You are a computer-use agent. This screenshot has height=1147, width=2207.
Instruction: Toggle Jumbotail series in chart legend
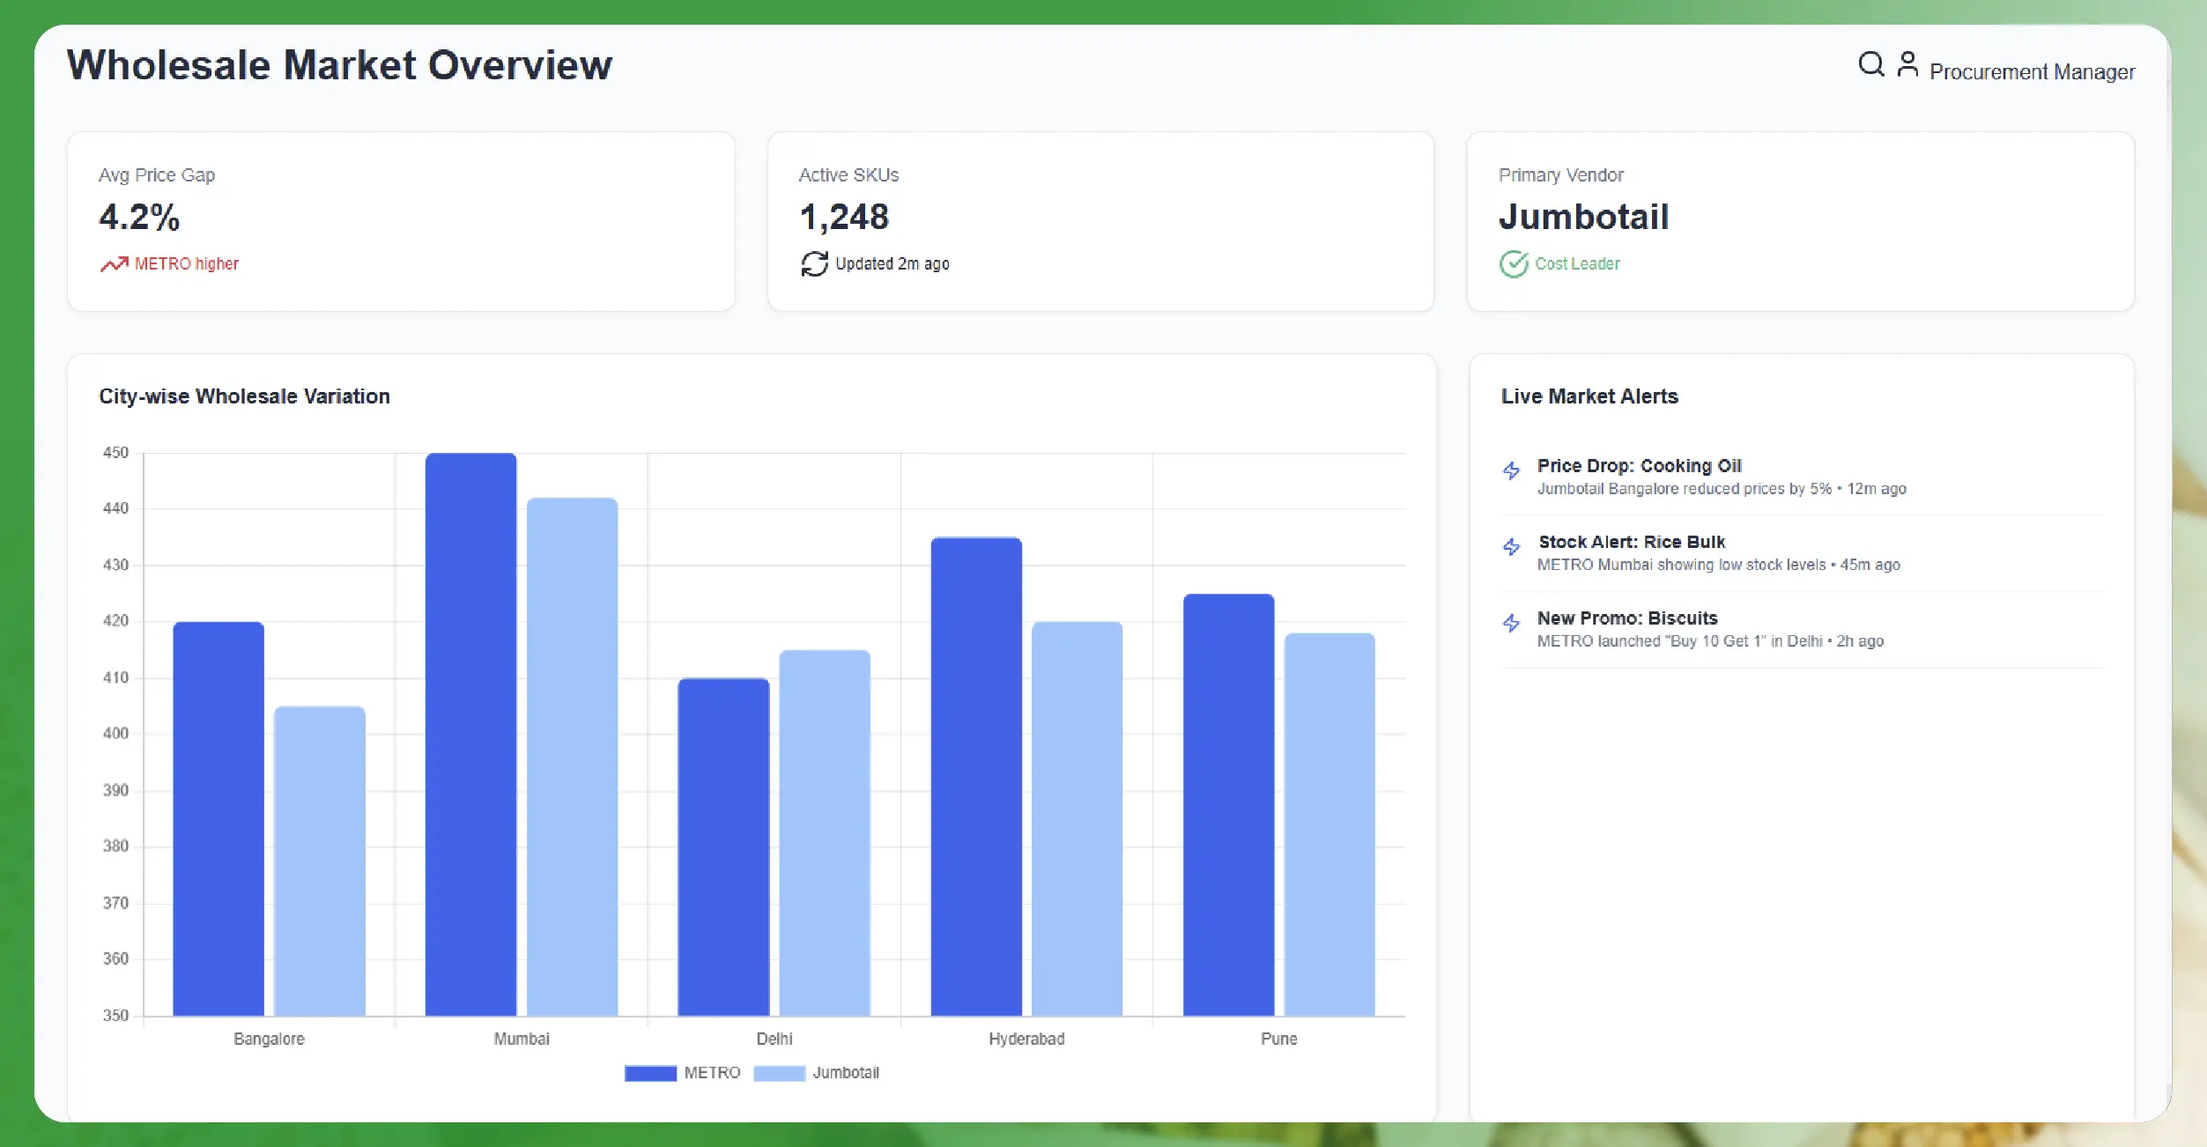pos(845,1073)
